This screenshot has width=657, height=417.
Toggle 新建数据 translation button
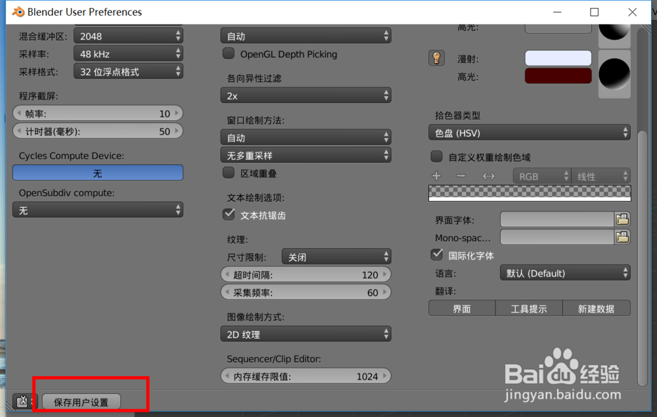(x=597, y=309)
